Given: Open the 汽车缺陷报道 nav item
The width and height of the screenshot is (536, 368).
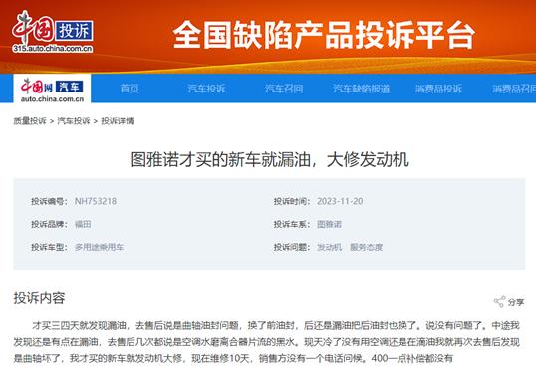Looking at the screenshot, I should (361, 89).
